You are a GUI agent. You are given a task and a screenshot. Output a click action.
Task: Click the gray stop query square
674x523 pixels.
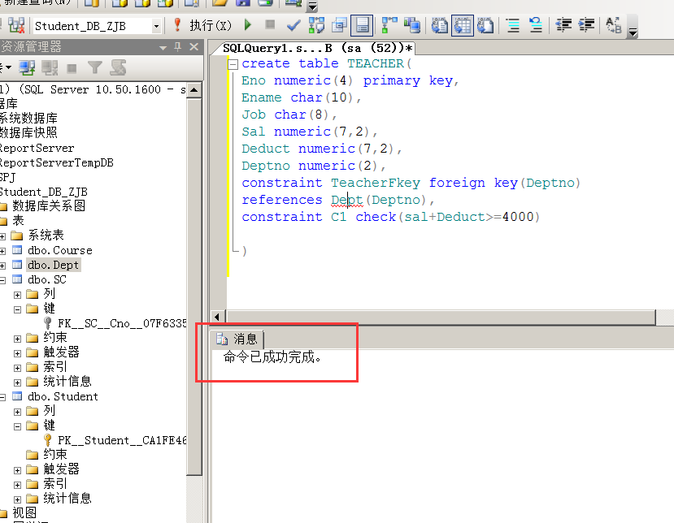tap(270, 24)
